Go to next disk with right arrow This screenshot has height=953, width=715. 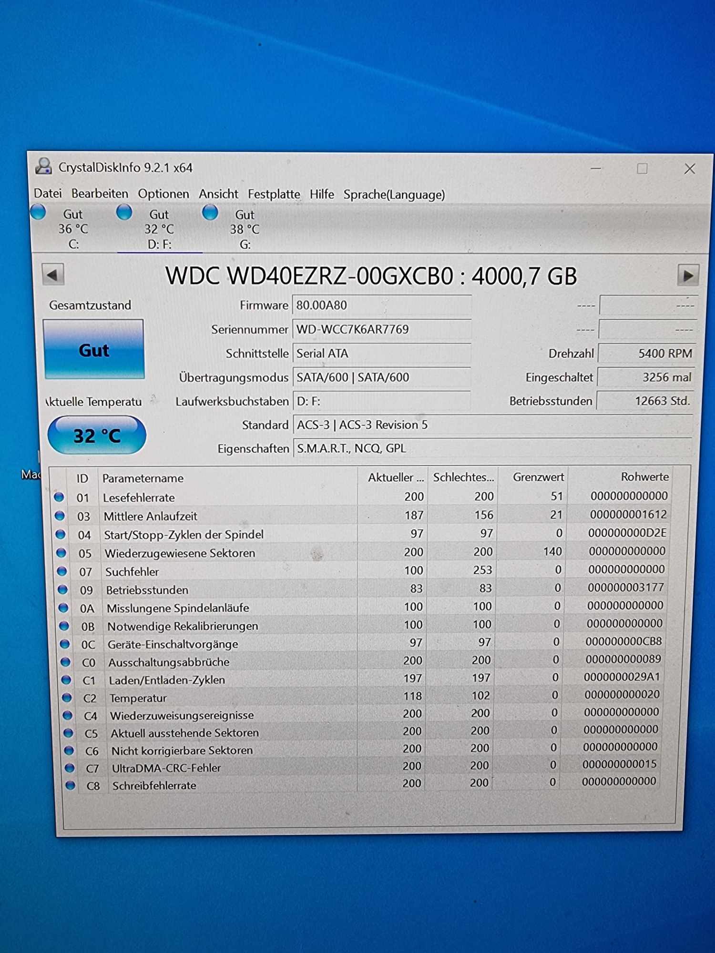[x=688, y=275]
